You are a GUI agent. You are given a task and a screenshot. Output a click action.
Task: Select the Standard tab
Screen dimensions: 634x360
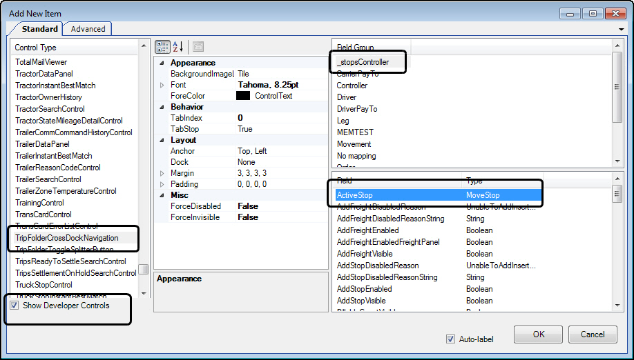pos(39,29)
